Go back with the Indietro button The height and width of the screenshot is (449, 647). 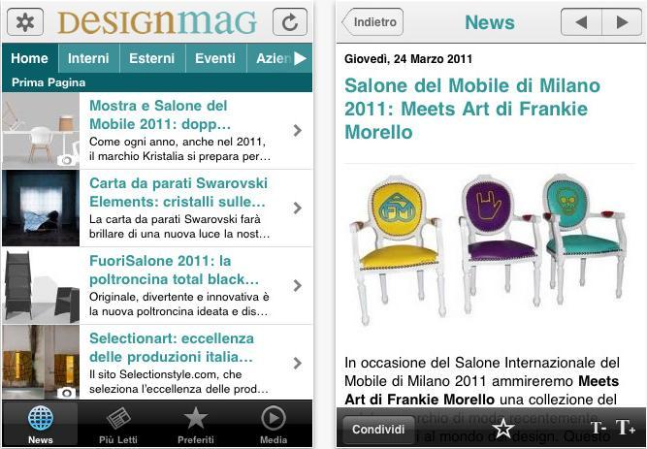(x=372, y=22)
